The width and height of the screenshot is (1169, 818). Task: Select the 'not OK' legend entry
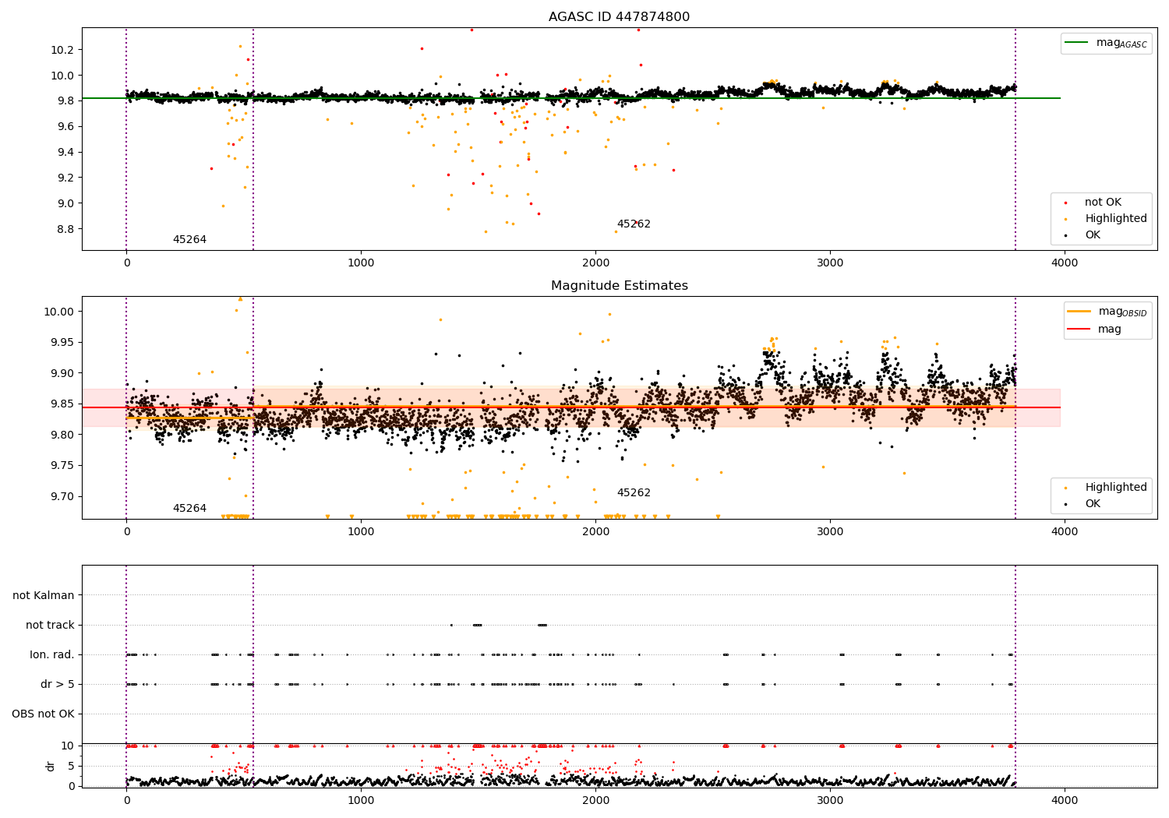1103,203
